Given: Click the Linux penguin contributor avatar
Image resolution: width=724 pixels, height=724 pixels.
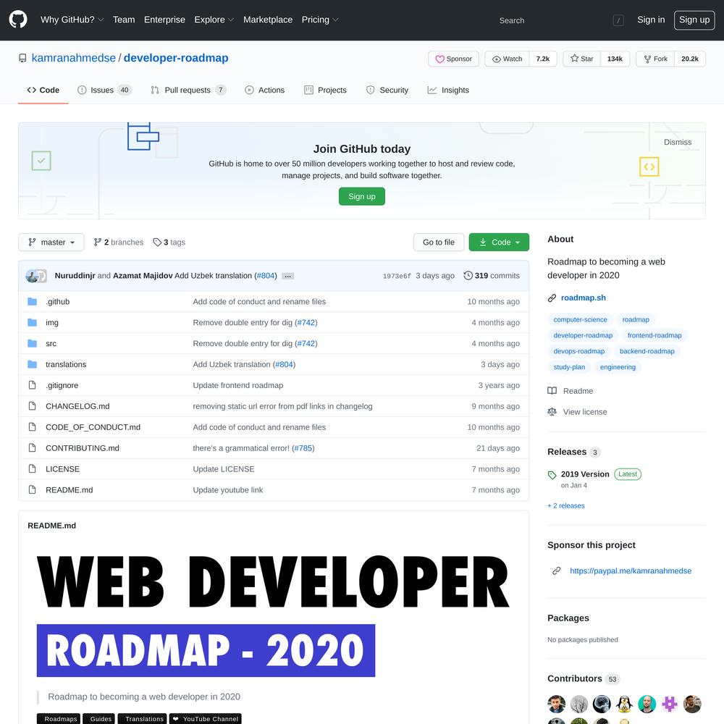Looking at the screenshot, I should 624,704.
